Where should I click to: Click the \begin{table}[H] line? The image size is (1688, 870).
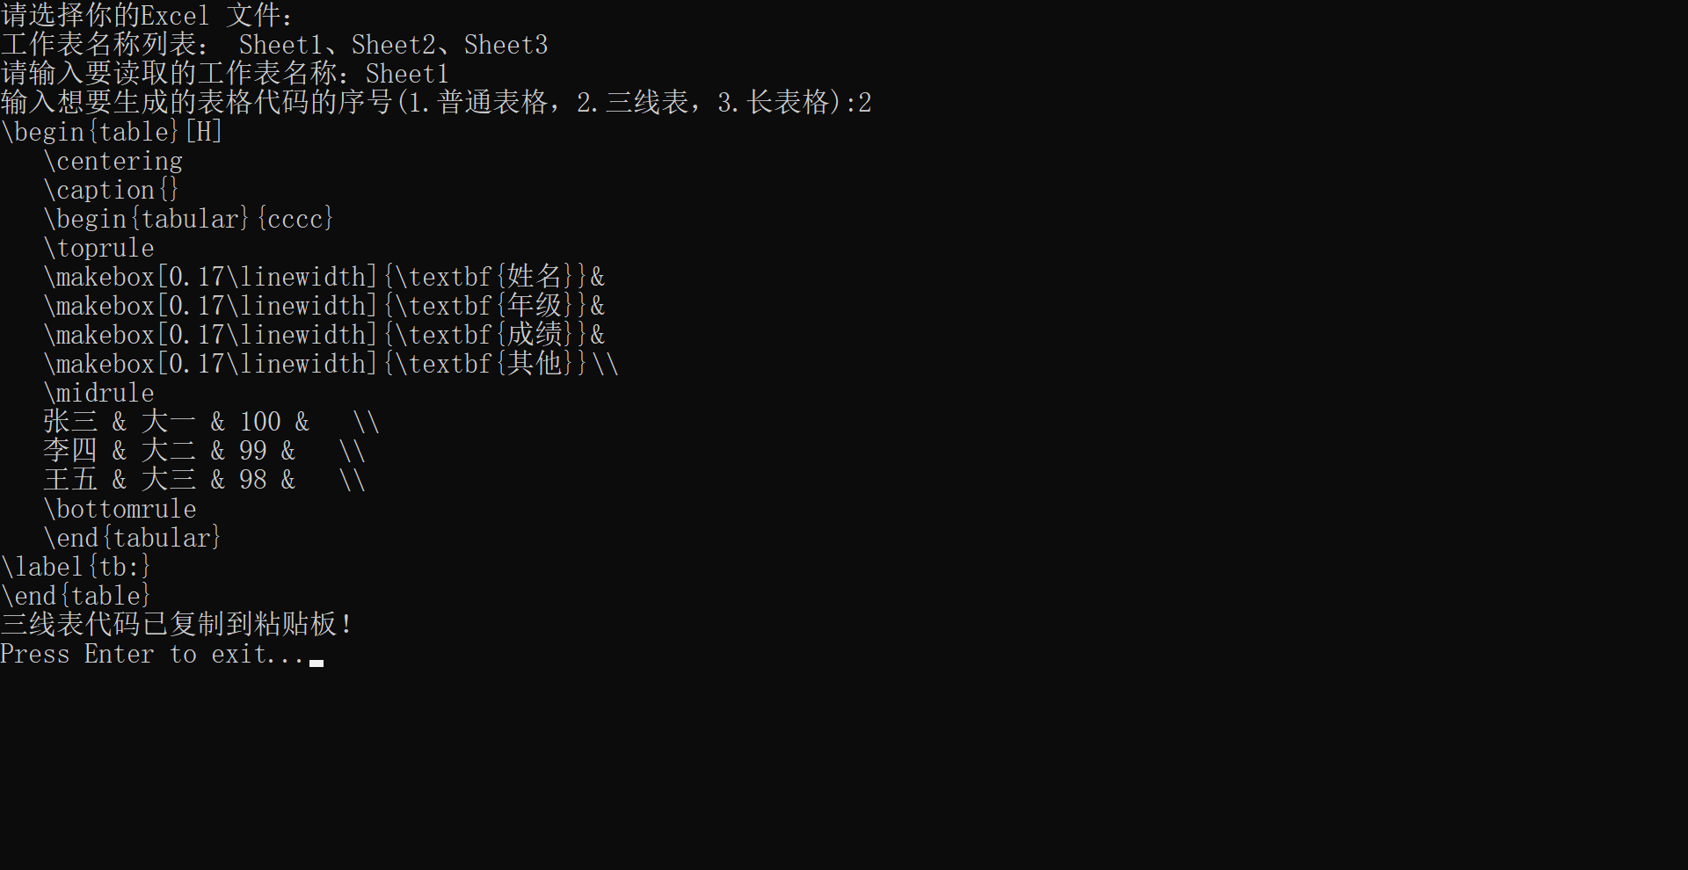[112, 132]
